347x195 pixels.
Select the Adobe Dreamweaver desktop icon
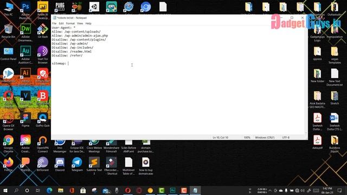25,32
